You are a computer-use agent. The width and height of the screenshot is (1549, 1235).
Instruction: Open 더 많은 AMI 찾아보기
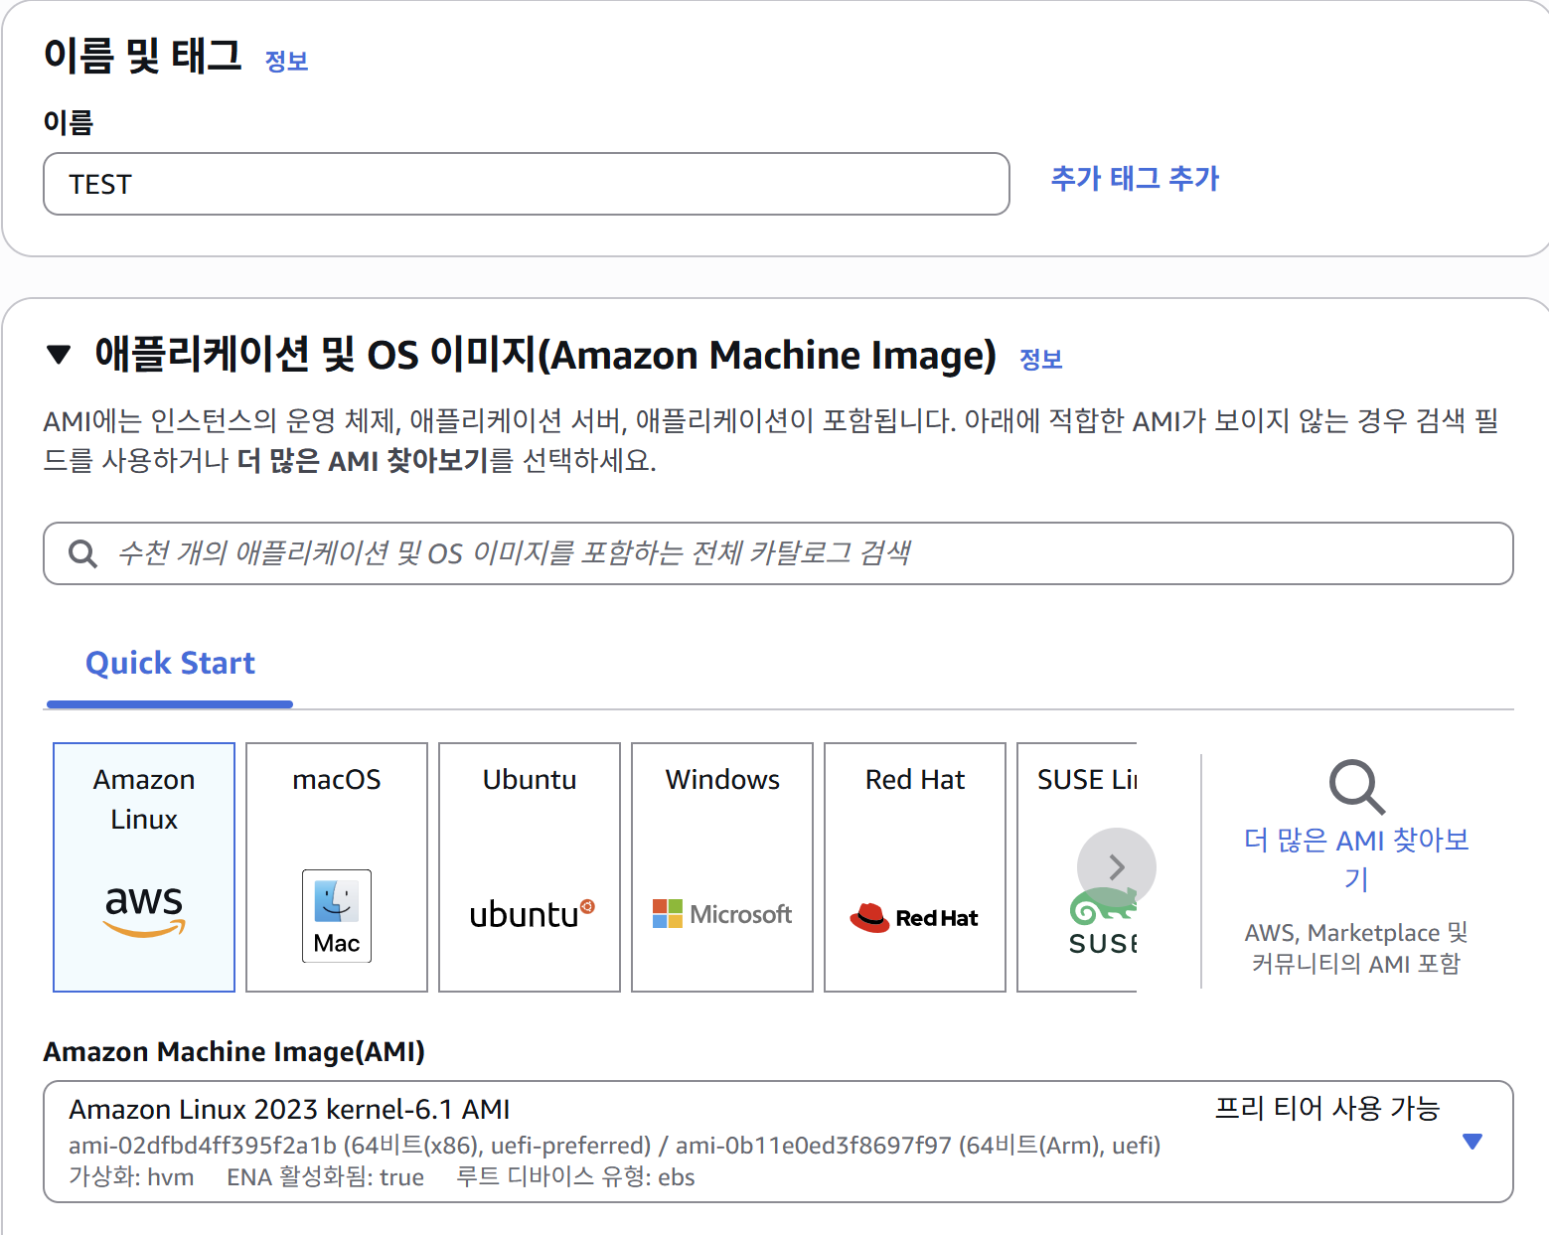tap(1357, 859)
